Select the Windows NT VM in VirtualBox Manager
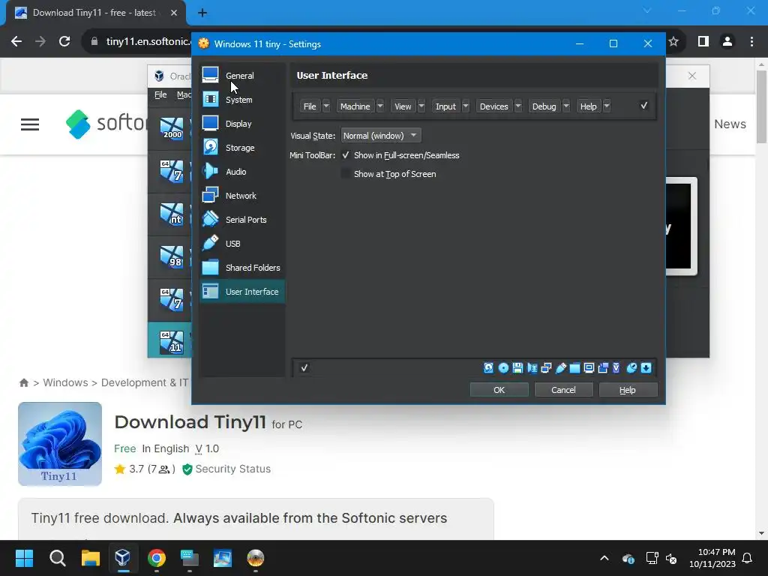This screenshot has width=768, height=576. point(170,214)
